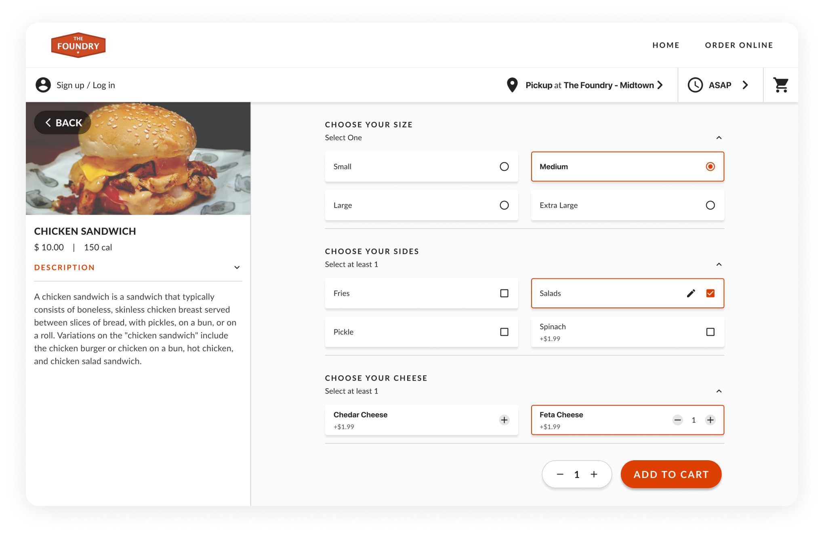
Task: Collapse the Choose Your Cheese section
Action: [x=719, y=391]
